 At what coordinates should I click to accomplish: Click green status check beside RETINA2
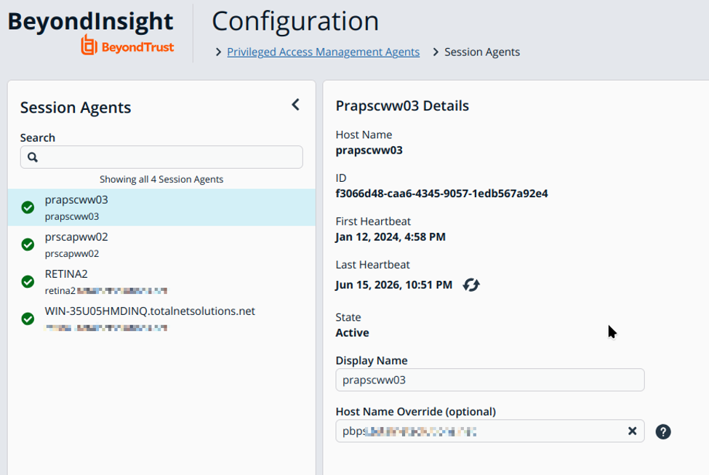click(x=28, y=282)
